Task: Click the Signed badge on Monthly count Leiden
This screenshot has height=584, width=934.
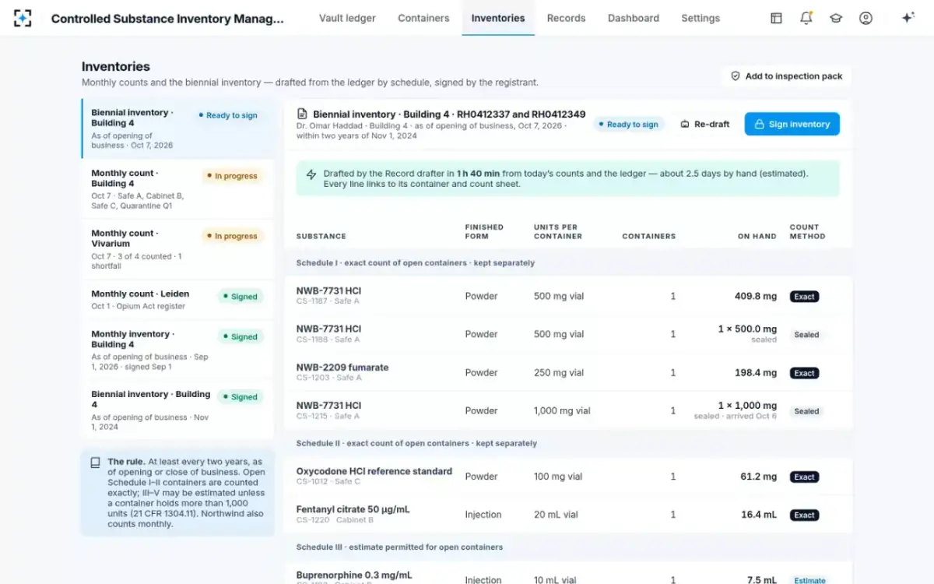Action: 240,297
